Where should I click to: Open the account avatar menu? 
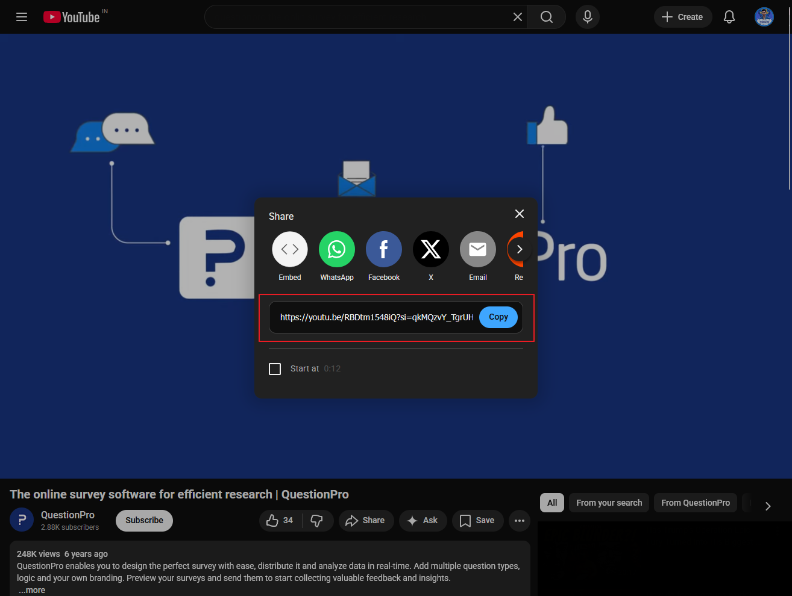pos(764,17)
